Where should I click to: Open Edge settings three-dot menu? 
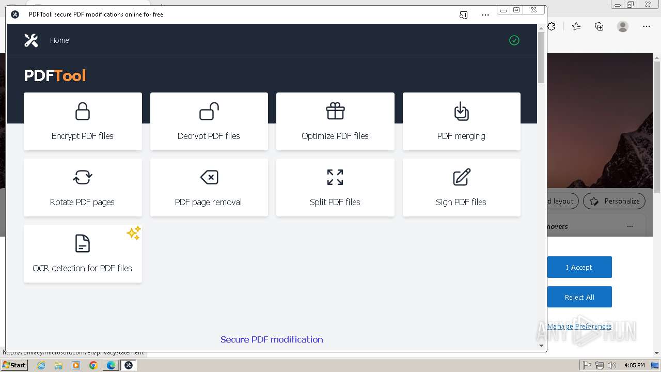pos(647,26)
